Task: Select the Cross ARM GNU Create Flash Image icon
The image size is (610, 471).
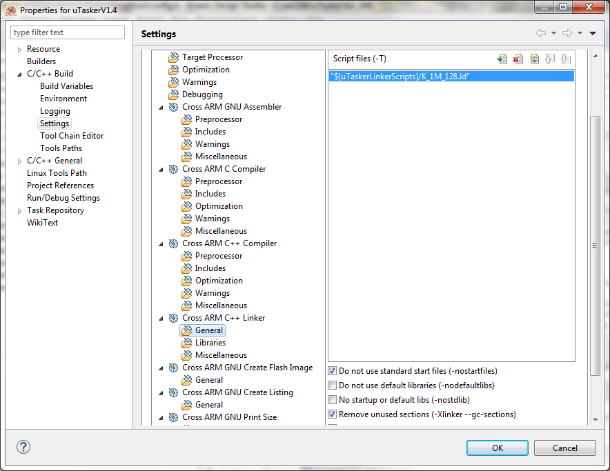Action: coord(173,368)
